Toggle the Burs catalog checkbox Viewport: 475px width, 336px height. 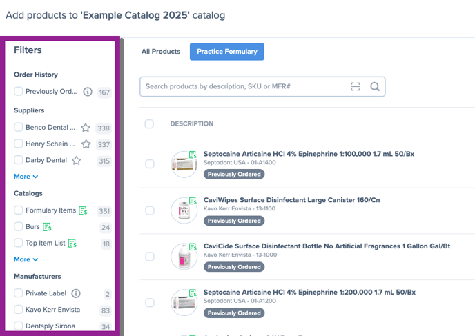coord(19,226)
